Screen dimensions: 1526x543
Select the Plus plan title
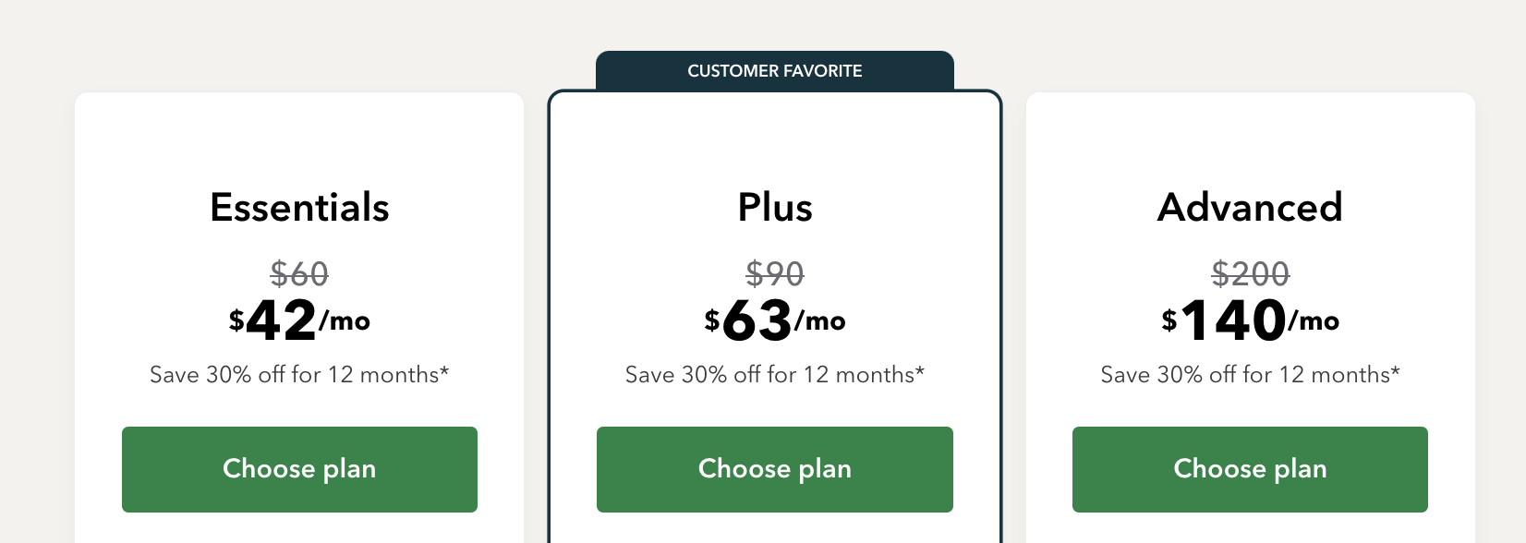coord(774,207)
